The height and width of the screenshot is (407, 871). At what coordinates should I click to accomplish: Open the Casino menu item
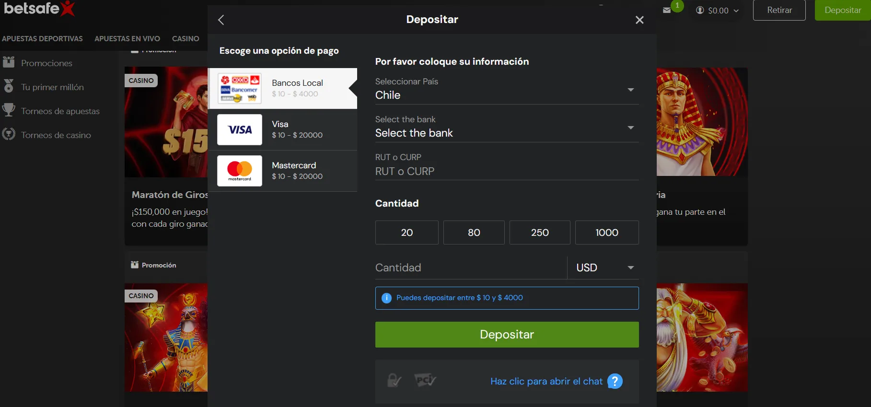click(x=186, y=38)
